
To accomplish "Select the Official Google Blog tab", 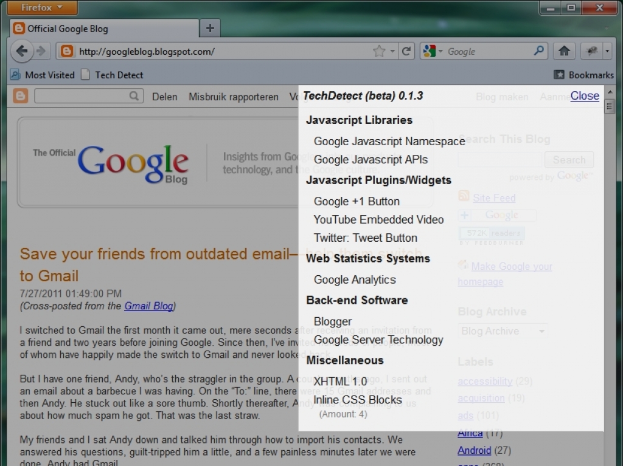I will [105, 29].
